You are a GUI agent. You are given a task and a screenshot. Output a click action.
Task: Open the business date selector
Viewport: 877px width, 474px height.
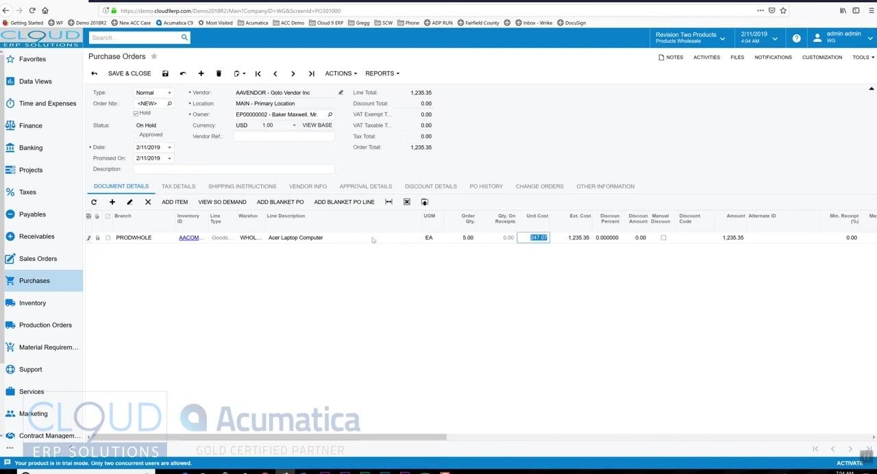(x=760, y=38)
